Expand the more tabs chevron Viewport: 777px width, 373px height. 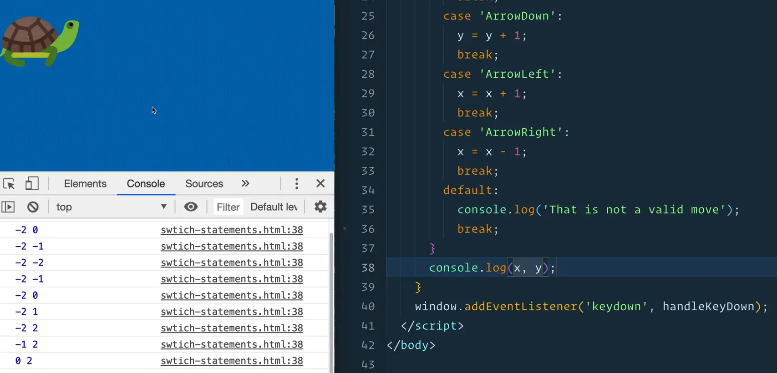245,184
